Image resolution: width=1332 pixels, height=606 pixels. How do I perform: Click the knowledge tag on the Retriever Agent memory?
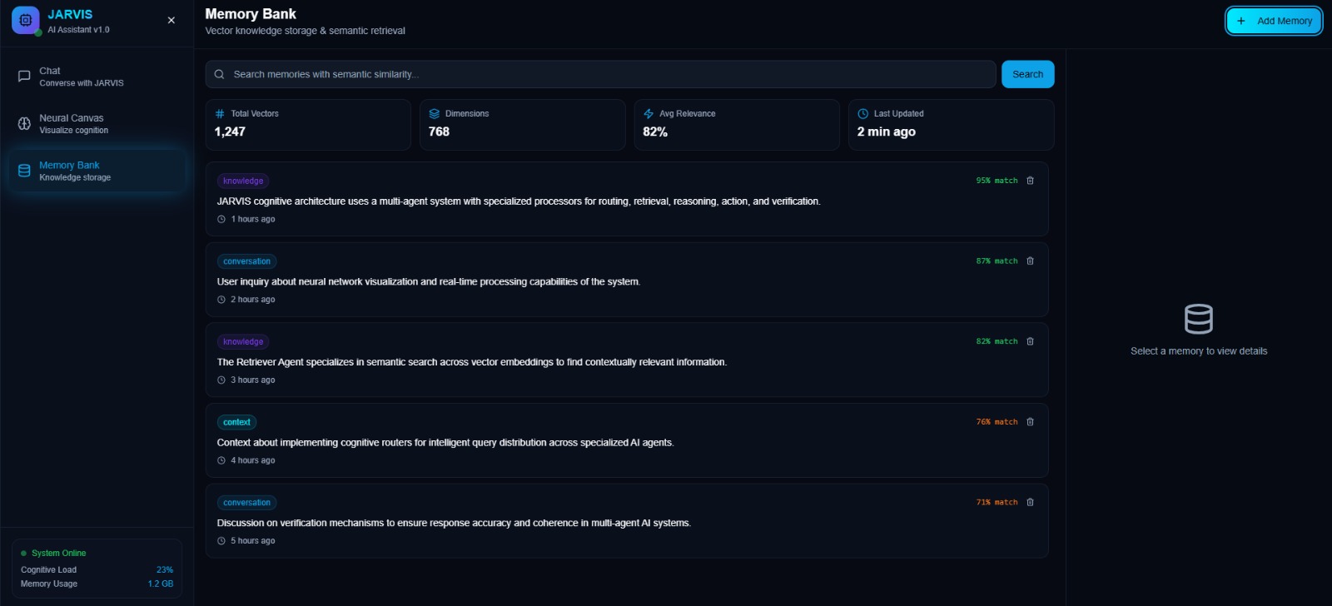click(243, 341)
